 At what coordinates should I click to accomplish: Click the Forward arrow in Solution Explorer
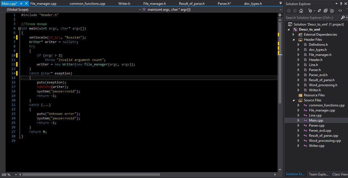(x=295, y=11)
